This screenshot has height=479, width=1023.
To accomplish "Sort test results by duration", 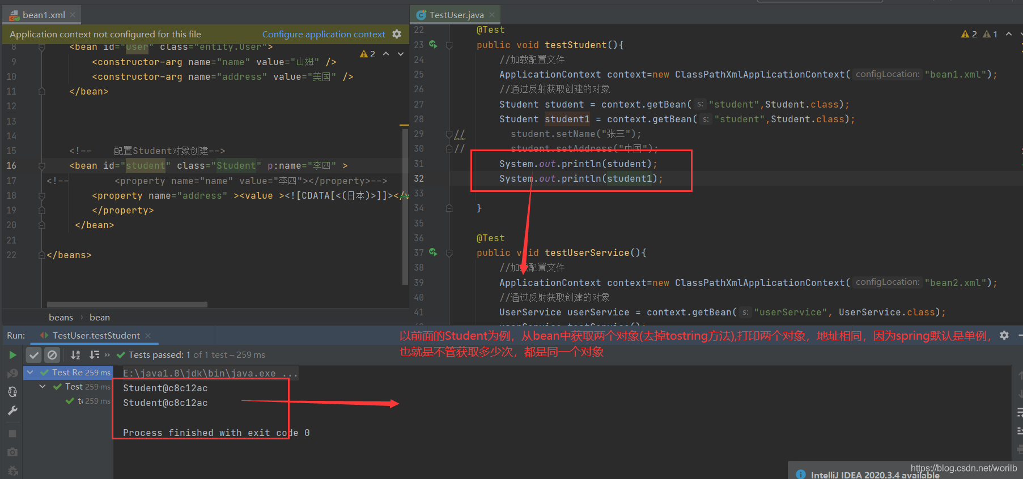I will (x=94, y=355).
